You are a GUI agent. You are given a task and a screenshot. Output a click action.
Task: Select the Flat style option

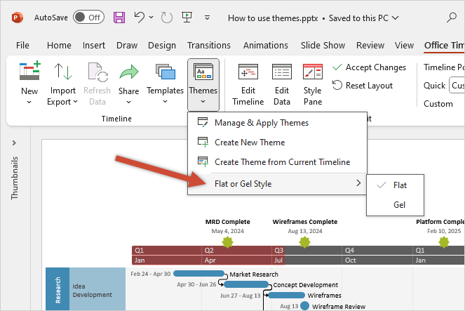coord(400,185)
